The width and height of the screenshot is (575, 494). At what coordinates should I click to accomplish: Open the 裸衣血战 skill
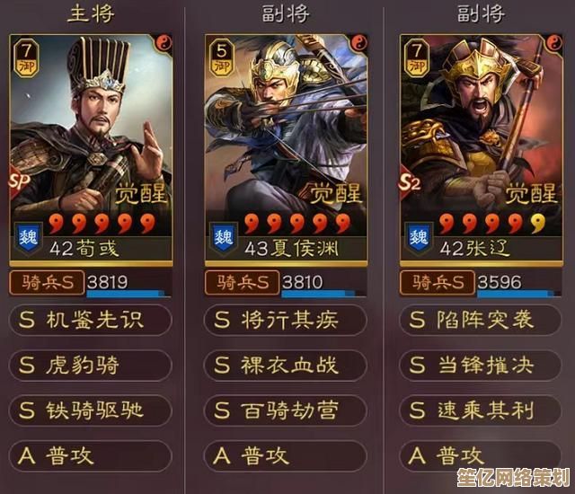pyautogui.click(x=286, y=365)
